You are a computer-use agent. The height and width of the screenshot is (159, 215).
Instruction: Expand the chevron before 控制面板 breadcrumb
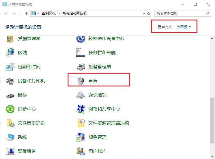point(38,13)
